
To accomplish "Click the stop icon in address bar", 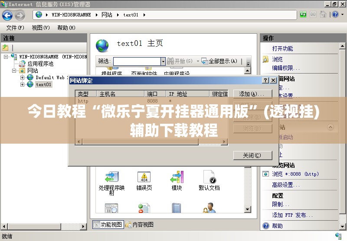I will pyautogui.click(x=313, y=15).
